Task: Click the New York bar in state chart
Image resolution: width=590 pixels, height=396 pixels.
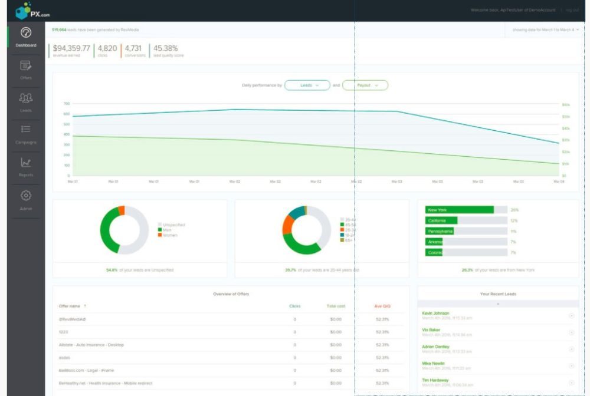Action: pos(459,210)
